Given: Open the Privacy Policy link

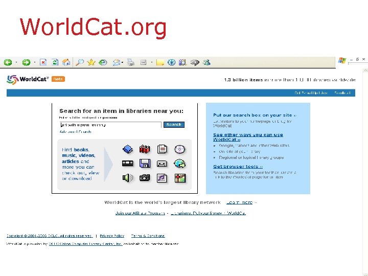Looking at the screenshot, I should (x=112, y=236).
